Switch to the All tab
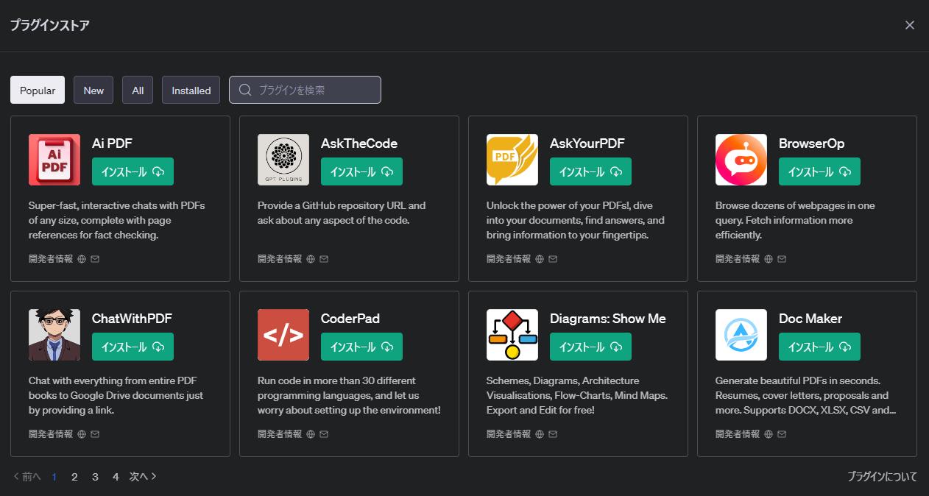This screenshot has height=496, width=929. pos(138,90)
